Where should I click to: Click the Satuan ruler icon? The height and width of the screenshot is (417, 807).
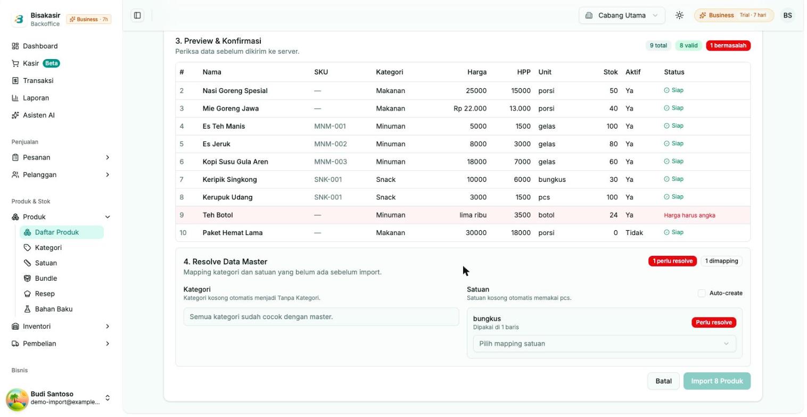point(27,263)
